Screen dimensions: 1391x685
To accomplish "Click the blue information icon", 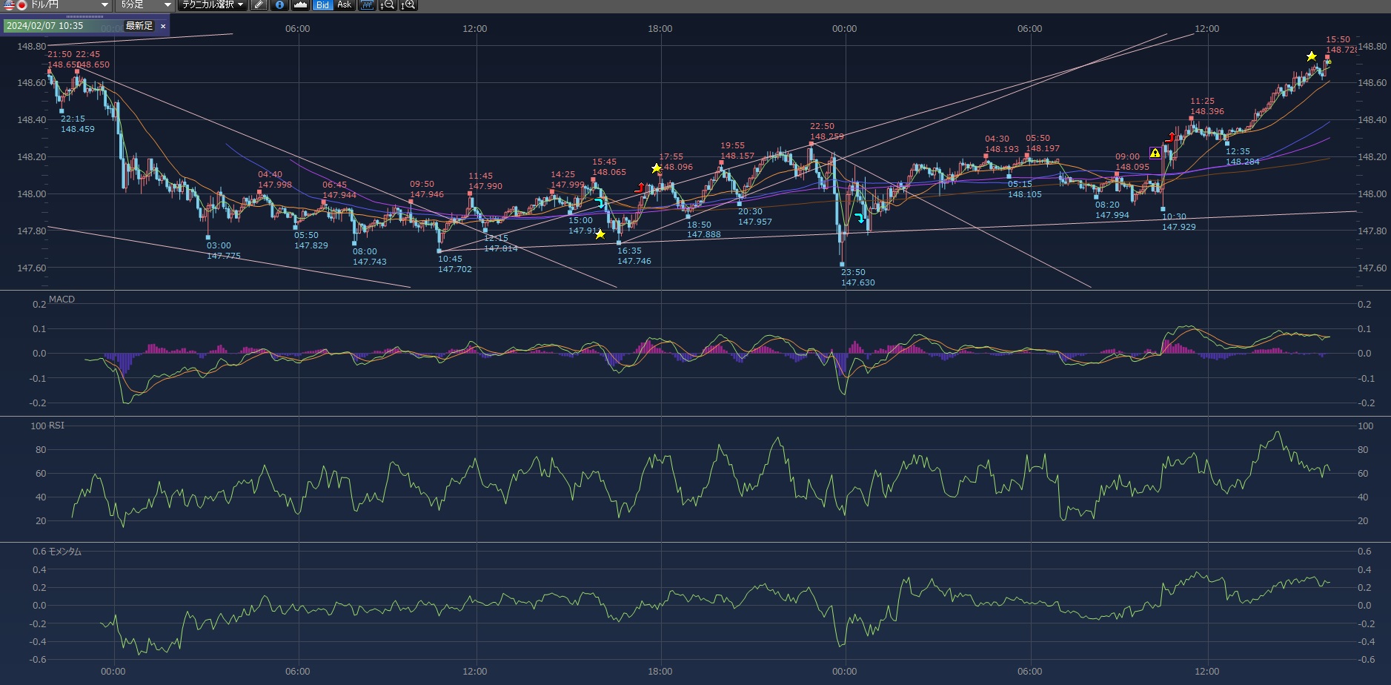I will (x=279, y=5).
